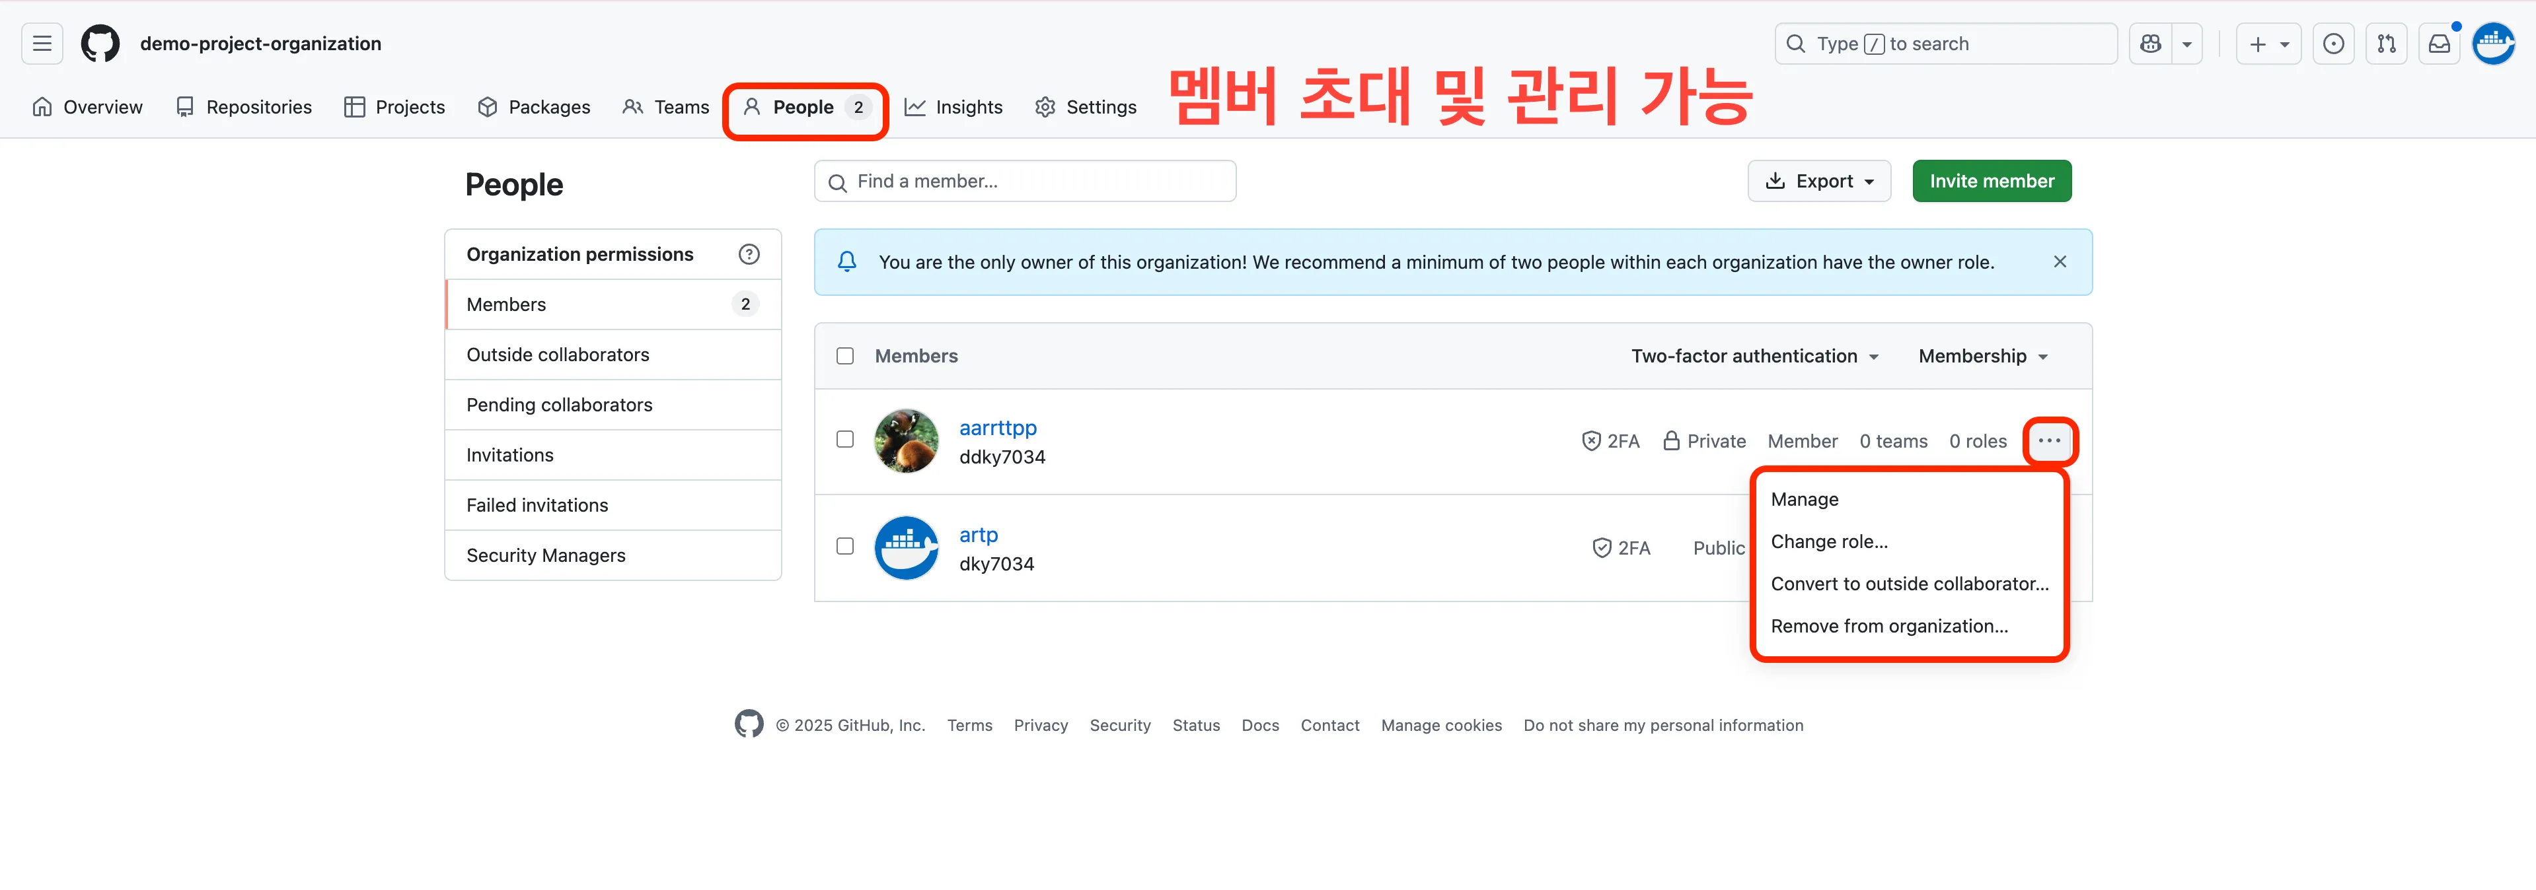This screenshot has width=2536, height=890.
Task: Open Two-factor authentication filter dropdown
Action: pyautogui.click(x=1754, y=356)
